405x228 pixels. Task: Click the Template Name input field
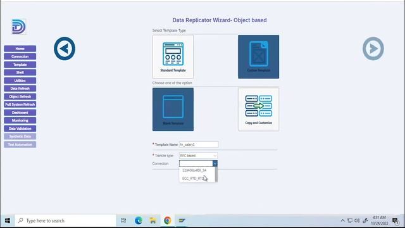199,144
